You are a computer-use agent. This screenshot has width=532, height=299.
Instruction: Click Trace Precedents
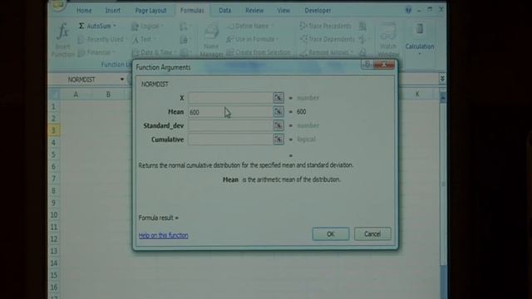(326, 26)
